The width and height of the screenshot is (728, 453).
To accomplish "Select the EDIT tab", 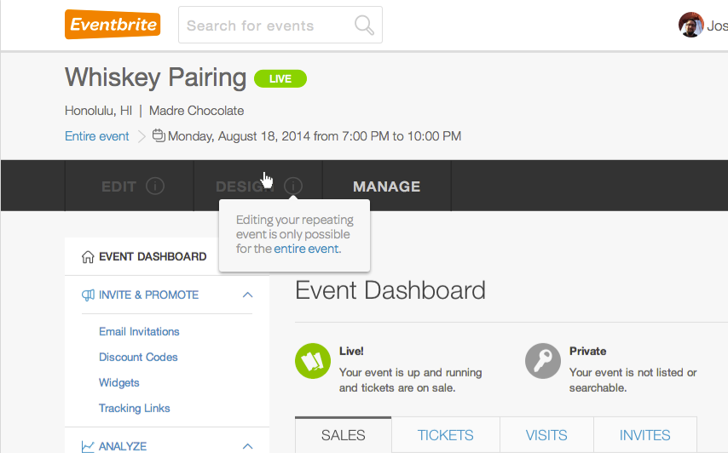I will (x=129, y=186).
